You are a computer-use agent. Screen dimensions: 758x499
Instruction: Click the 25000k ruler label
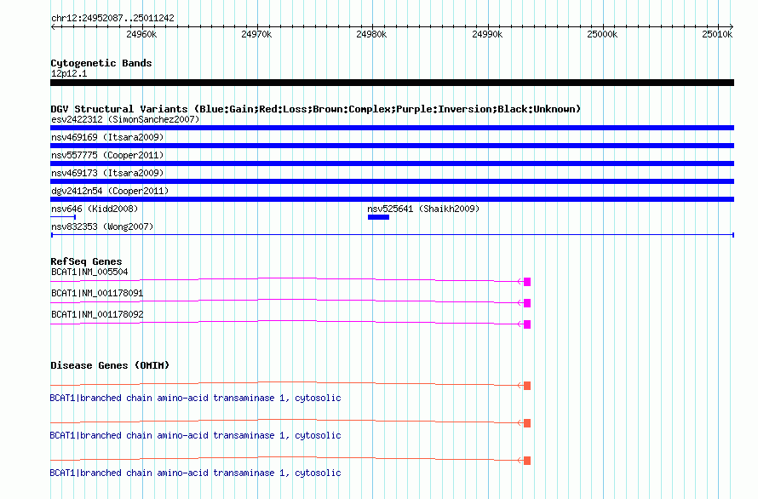click(602, 34)
